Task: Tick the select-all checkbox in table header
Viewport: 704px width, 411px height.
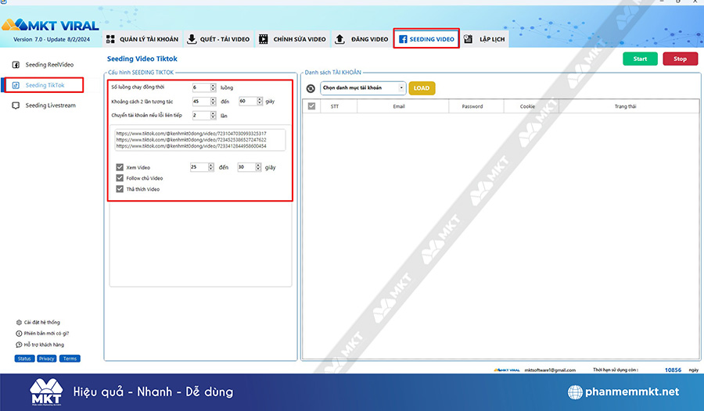Action: pos(312,106)
